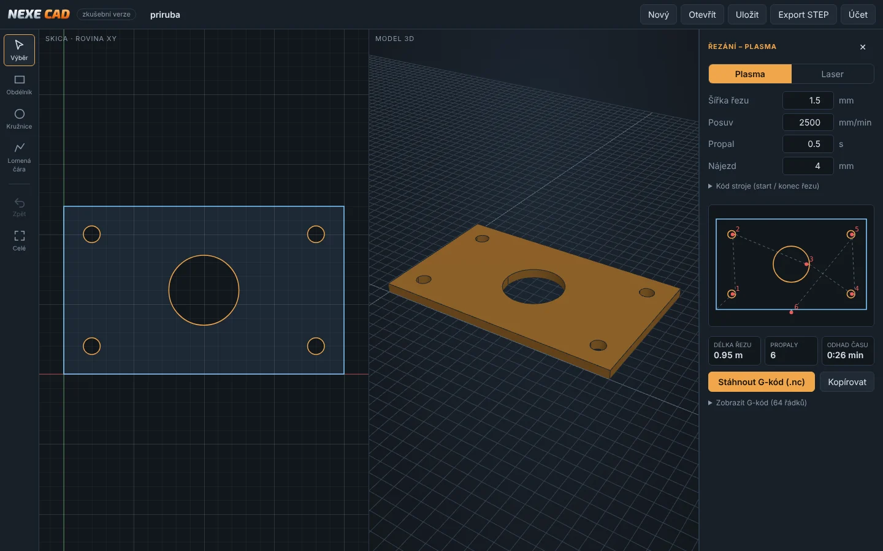This screenshot has height=551, width=883.
Task: Switch cutting mode to Plasma
Action: coord(750,74)
